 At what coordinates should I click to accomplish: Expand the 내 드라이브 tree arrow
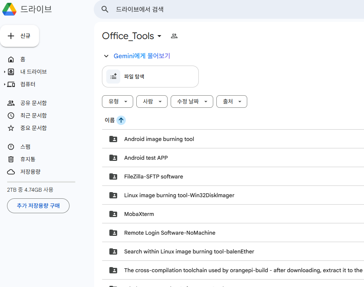click(4, 72)
